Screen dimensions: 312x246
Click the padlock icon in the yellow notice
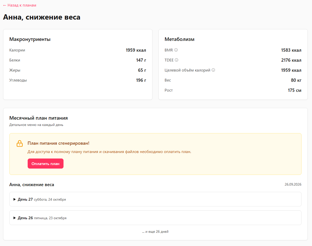pyautogui.click(x=20, y=143)
